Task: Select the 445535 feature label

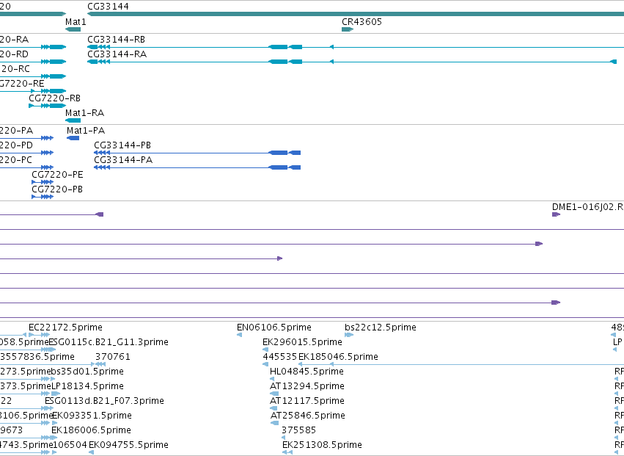Action: click(280, 357)
